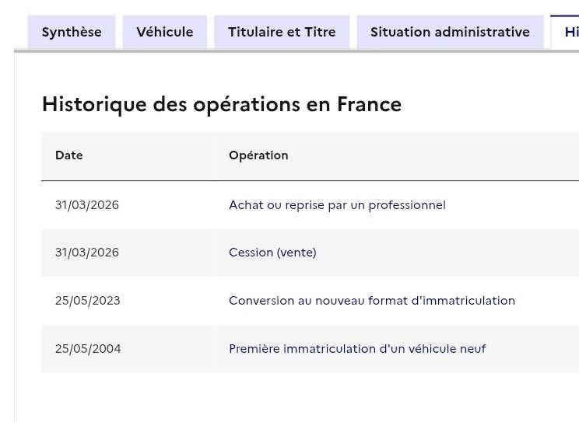Click the word professionnel in the first row
The height and width of the screenshot is (422, 579).
pyautogui.click(x=407, y=205)
